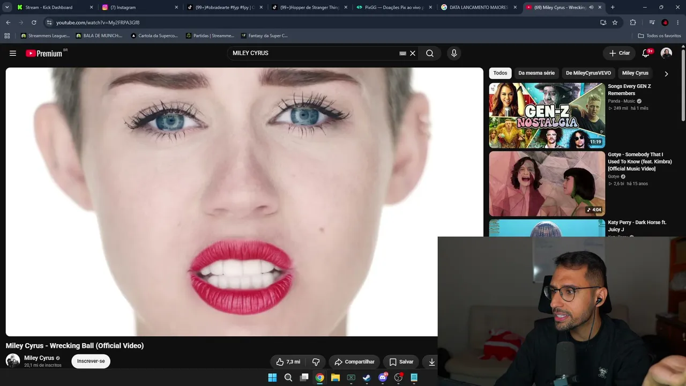Install app from the address bar icon
Viewport: 686px width, 386px height.
coord(603,23)
